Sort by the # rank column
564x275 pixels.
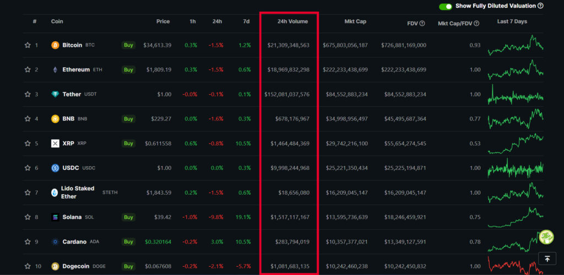[35, 21]
